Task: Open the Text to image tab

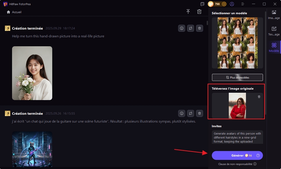Action: click(274, 31)
